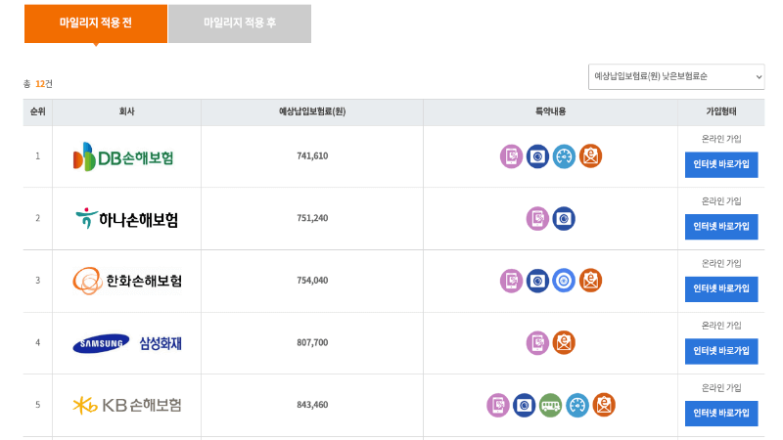Viewport: 783px width, 440px height.
Task: Click the 예상납입보험료(원) column header
Action: [x=312, y=111]
